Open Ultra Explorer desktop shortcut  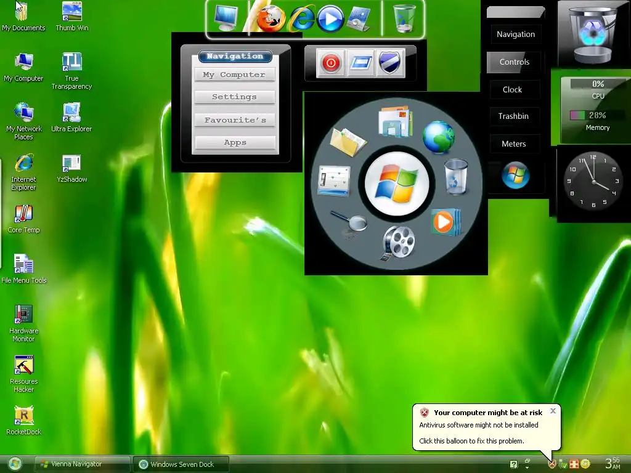(x=71, y=118)
